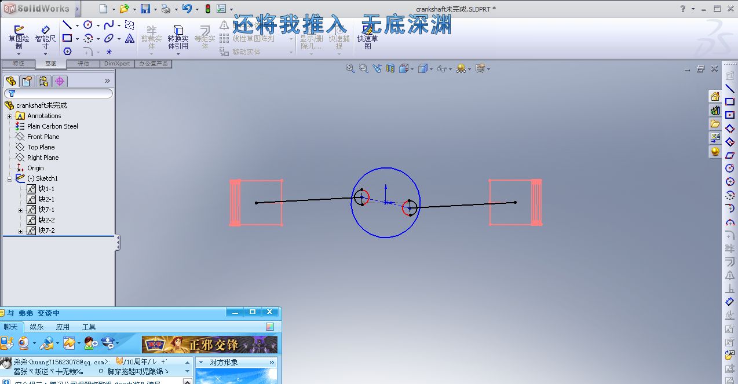Click the New document icon
Image resolution: width=738 pixels, height=384 pixels.
pos(103,9)
